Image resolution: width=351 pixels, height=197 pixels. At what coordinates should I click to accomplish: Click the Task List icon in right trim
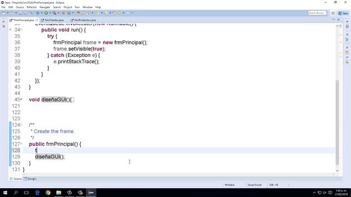tap(347, 26)
